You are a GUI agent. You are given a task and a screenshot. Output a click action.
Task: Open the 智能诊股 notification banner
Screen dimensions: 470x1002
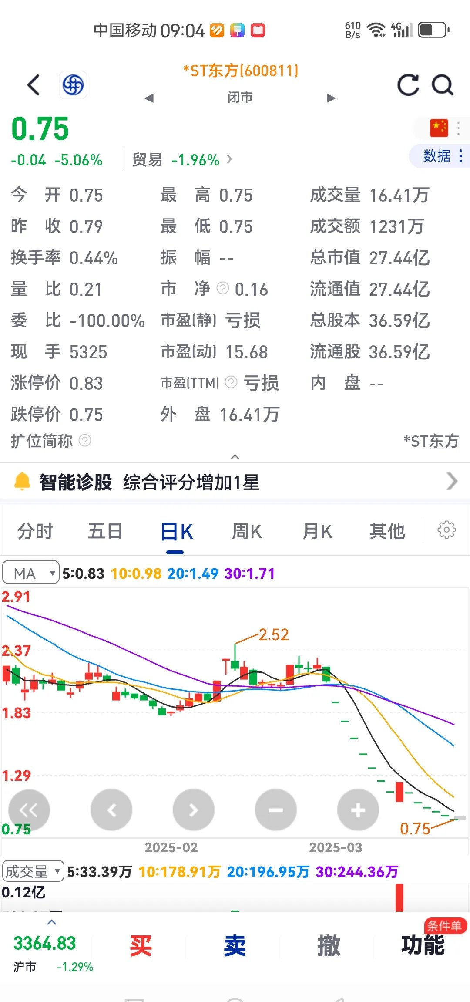[x=235, y=482]
